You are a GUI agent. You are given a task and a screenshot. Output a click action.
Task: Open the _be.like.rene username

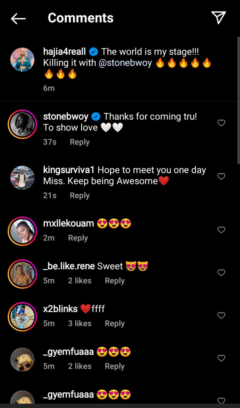pos(69,266)
